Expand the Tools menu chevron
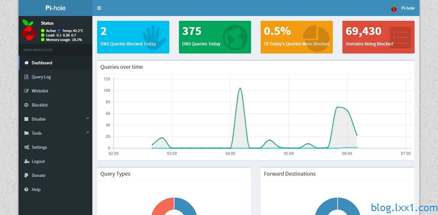The height and width of the screenshot is (215, 438). 88,132
